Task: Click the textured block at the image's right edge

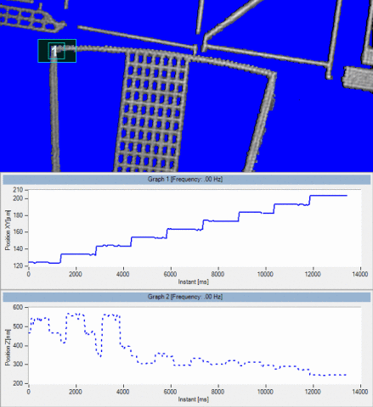Action: coord(359,79)
